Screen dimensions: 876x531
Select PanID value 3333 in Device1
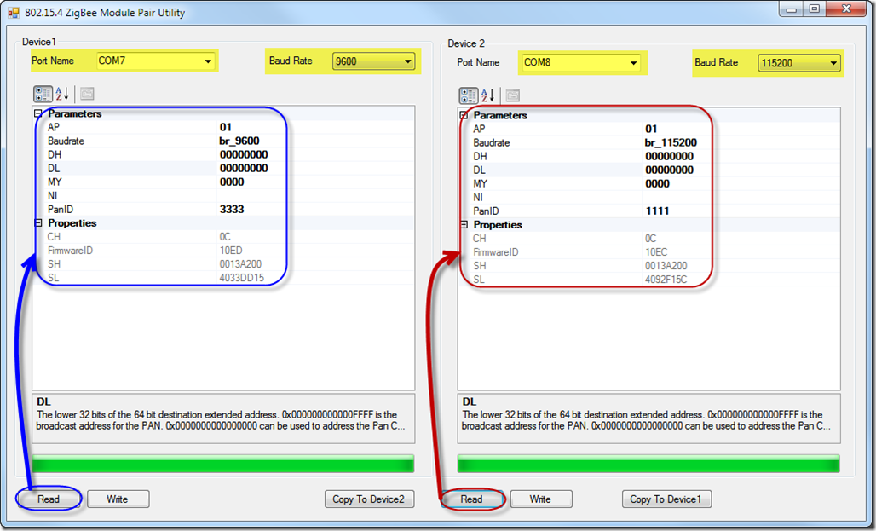[x=231, y=210]
